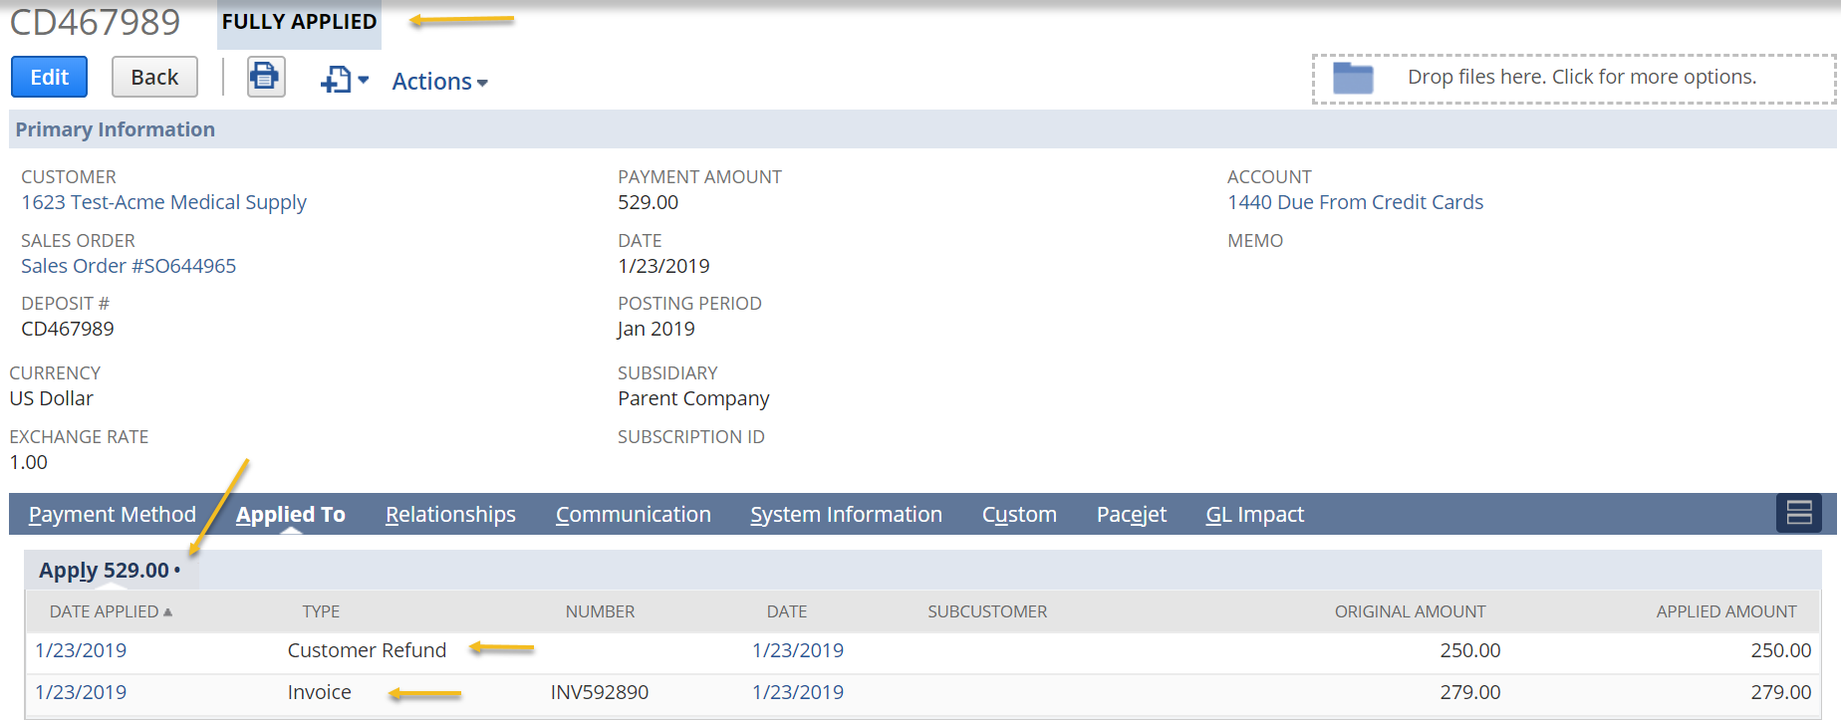Open the Communication tab
The height and width of the screenshot is (720, 1841).
point(633,514)
